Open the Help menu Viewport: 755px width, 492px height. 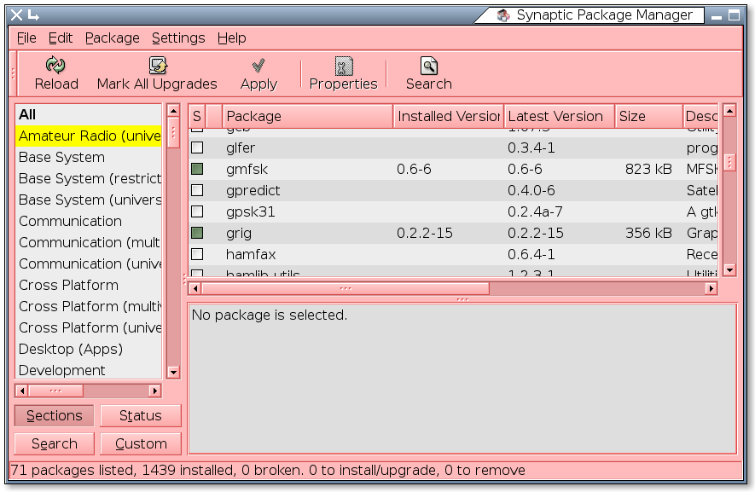231,38
